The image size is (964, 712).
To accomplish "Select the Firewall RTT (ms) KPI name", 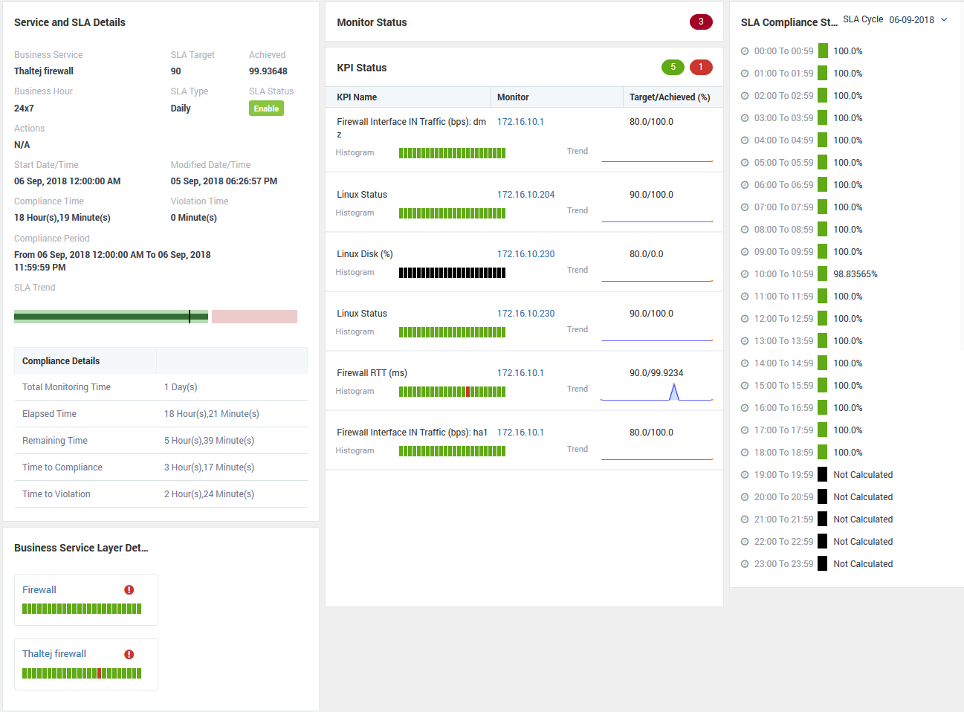I will (x=372, y=373).
